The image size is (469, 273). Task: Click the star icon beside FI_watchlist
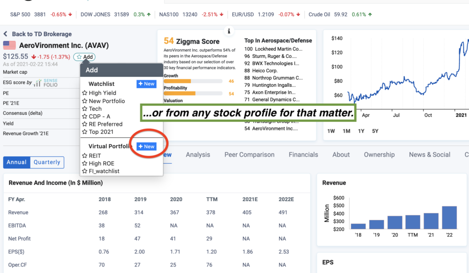tap(84, 171)
